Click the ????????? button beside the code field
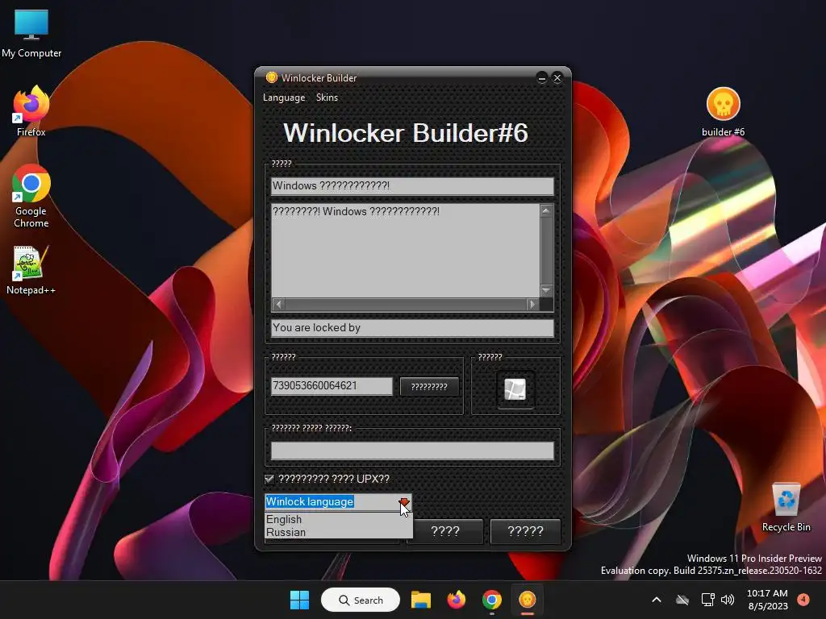826x619 pixels. (429, 386)
